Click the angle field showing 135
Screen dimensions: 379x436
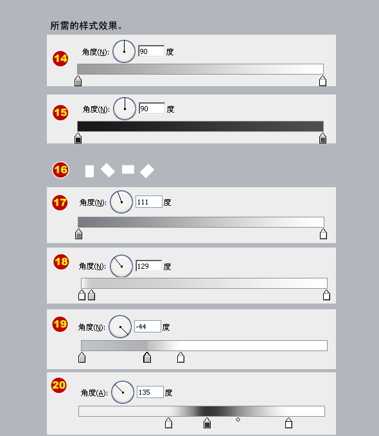coord(150,392)
